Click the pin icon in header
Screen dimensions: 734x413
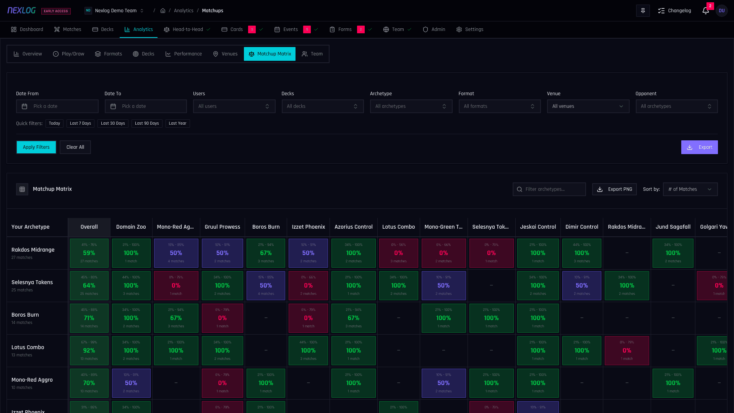643,11
